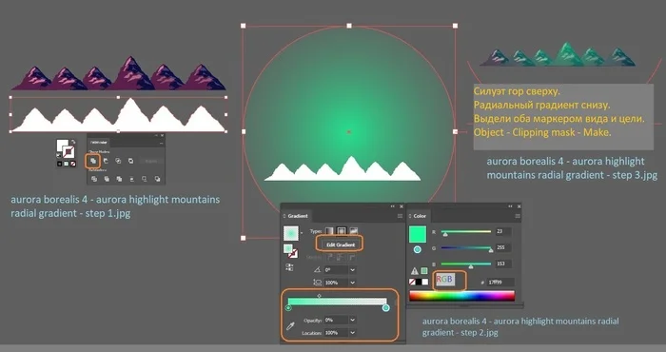Select the Color panel tab
666x352 pixels.
coord(420,216)
